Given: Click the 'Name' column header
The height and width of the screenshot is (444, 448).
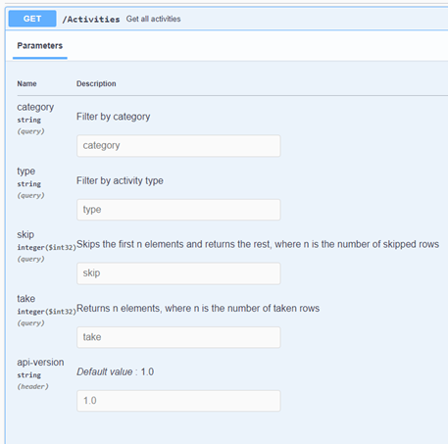Looking at the screenshot, I should tap(26, 83).
